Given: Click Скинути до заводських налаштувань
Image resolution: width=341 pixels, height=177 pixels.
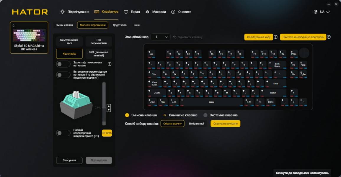Looking at the screenshot, I should tap(302, 173).
